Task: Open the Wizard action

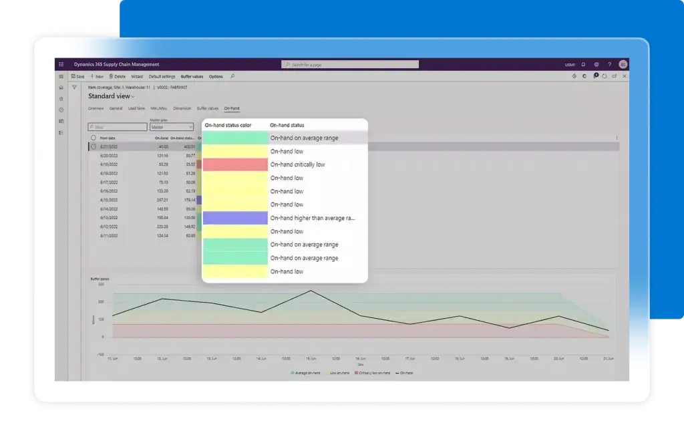Action: pyautogui.click(x=137, y=76)
